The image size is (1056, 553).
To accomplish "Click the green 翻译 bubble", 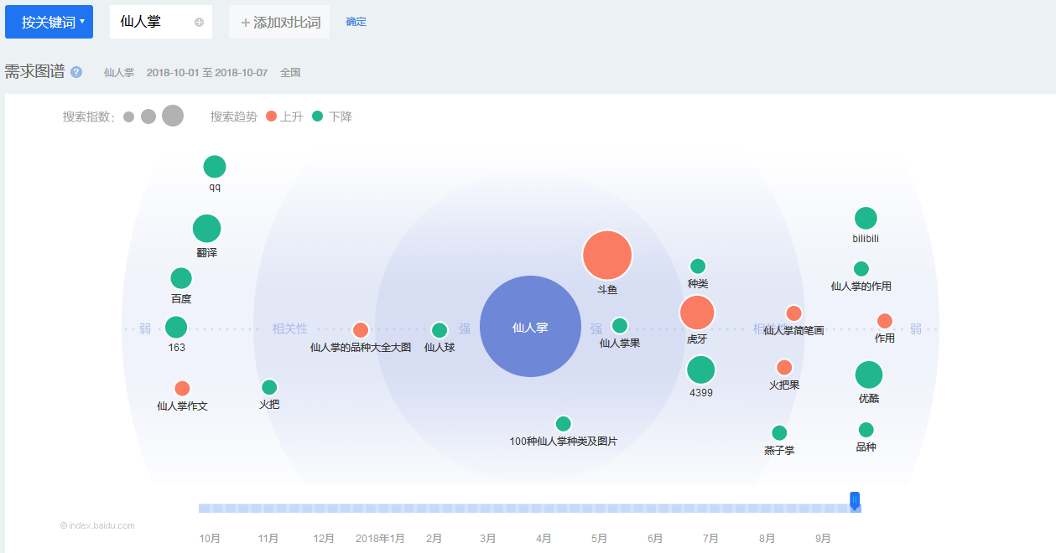I will (206, 228).
